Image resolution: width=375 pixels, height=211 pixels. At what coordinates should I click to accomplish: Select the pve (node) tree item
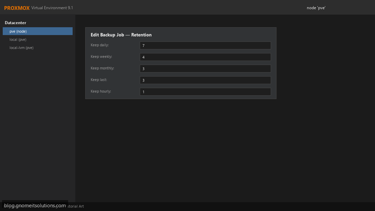(x=37, y=31)
